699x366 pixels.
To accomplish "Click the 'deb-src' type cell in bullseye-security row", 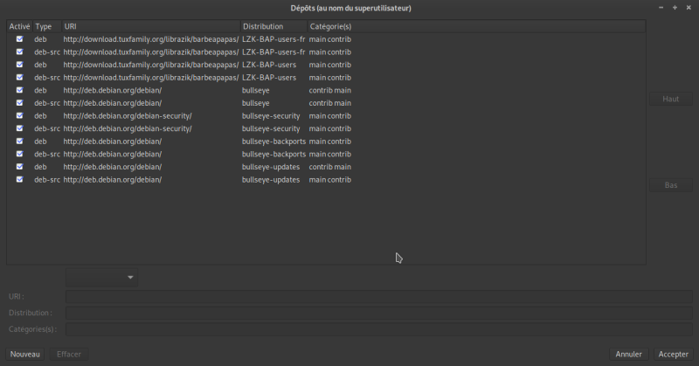I will (x=47, y=128).
